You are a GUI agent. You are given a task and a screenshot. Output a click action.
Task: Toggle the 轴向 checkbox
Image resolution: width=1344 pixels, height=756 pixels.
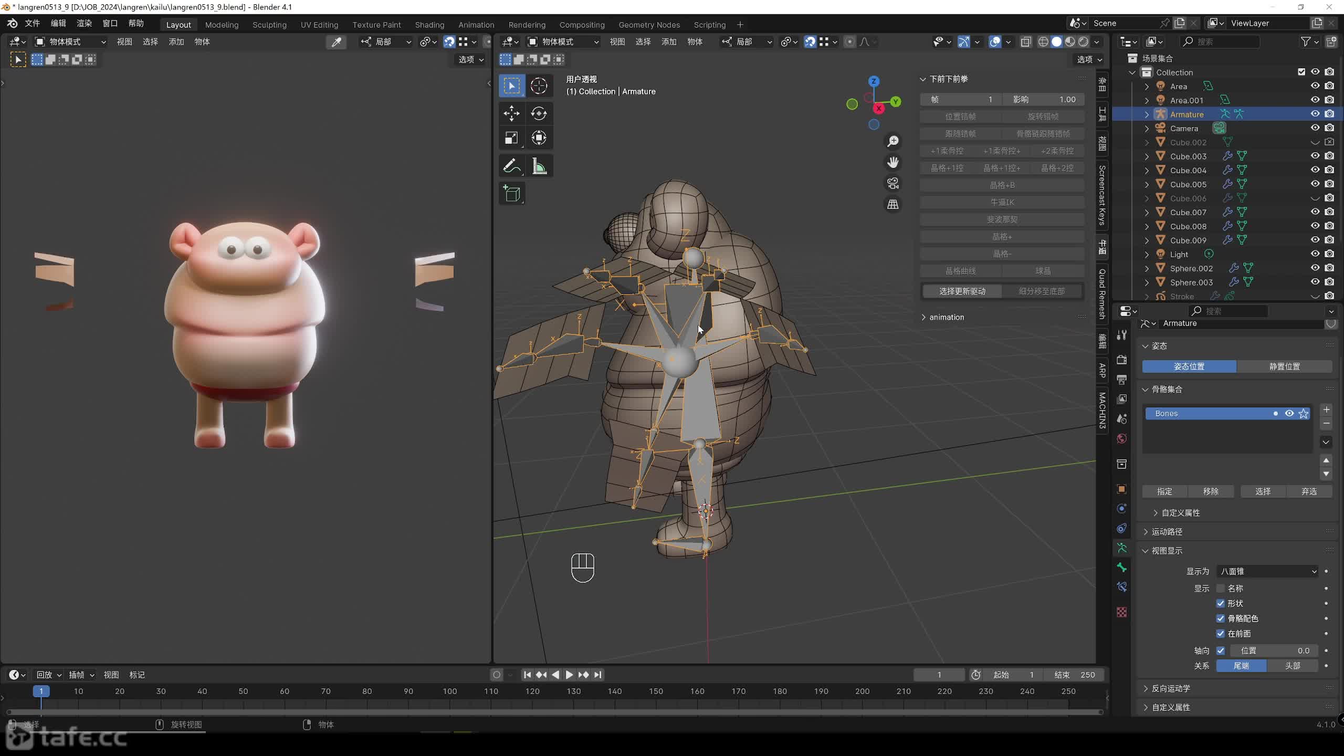point(1221,651)
